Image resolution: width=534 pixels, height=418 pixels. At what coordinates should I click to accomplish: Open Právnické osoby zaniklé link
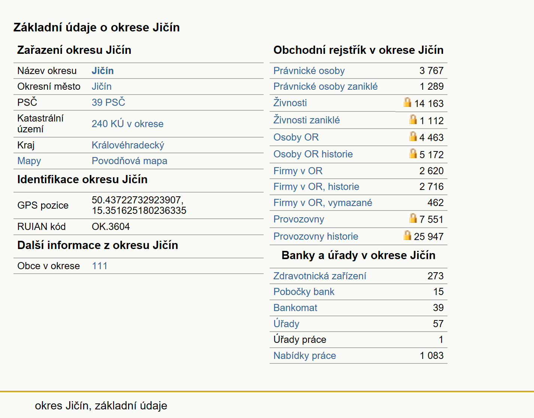(x=325, y=86)
